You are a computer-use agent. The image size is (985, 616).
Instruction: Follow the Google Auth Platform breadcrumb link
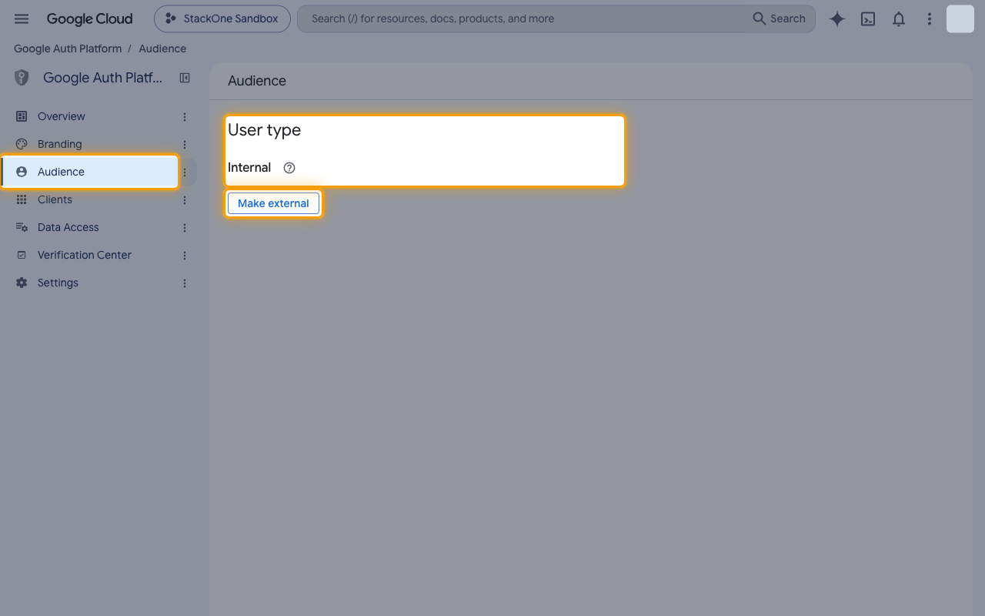pyautogui.click(x=68, y=49)
